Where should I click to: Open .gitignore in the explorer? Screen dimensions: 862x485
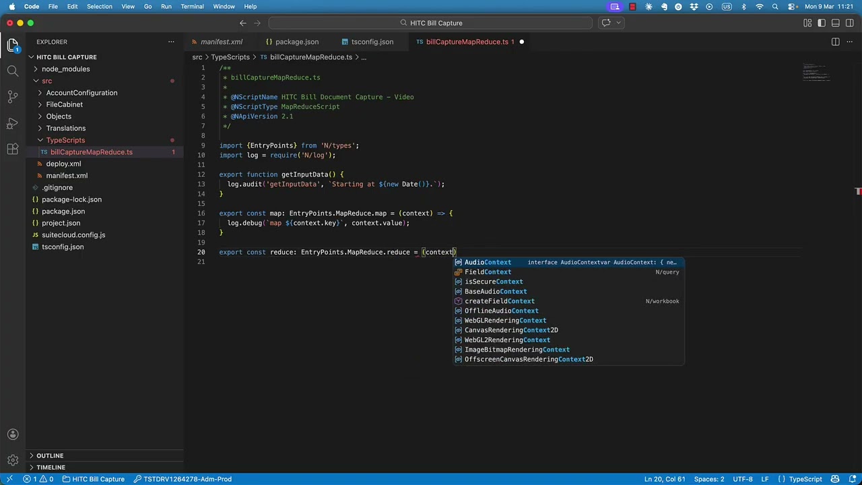(57, 187)
